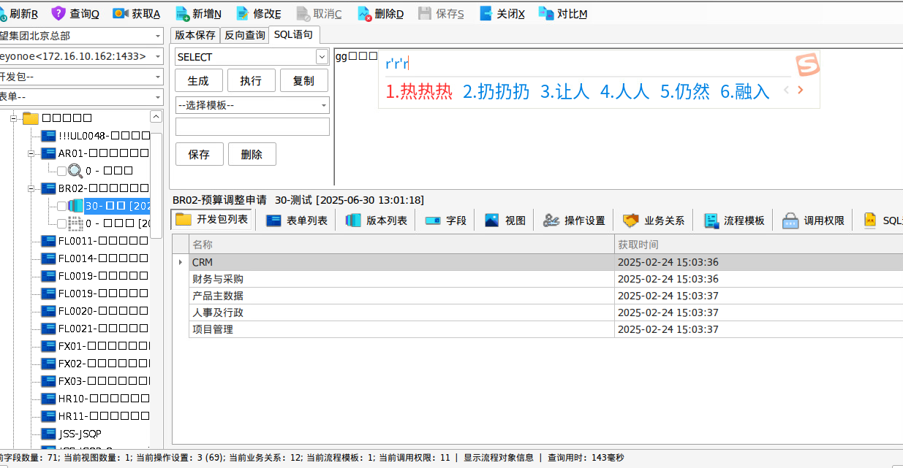
Task: Click the 刷新R refresh toolbar icon
Action: (x=4, y=14)
